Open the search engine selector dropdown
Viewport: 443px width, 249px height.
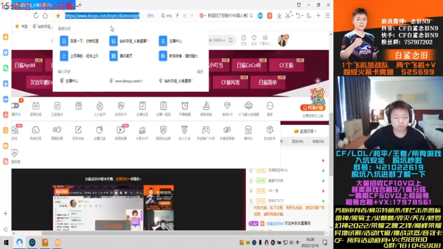tap(202, 16)
